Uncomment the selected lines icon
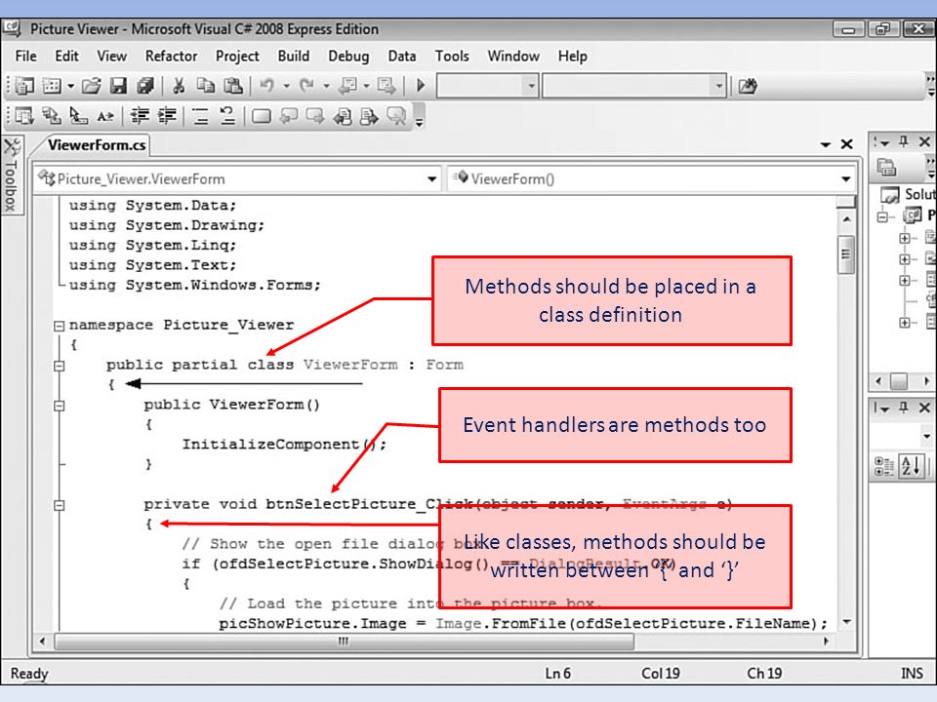The image size is (937, 702). [x=227, y=115]
